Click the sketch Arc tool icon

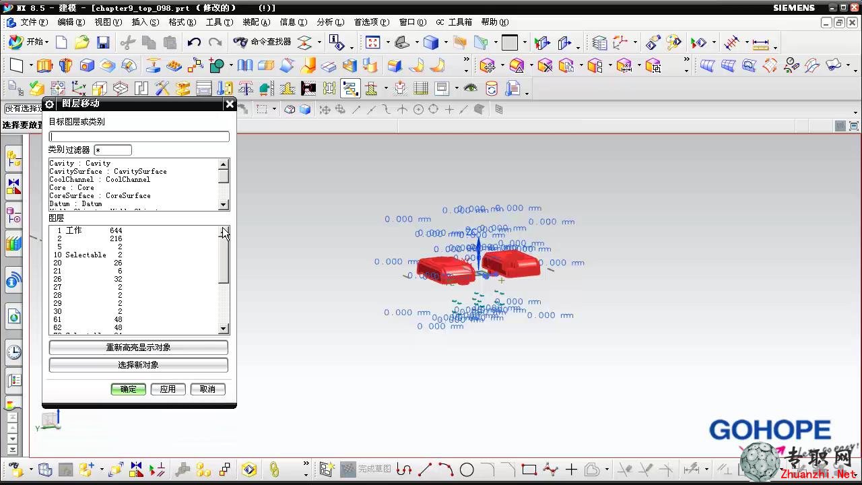point(446,470)
